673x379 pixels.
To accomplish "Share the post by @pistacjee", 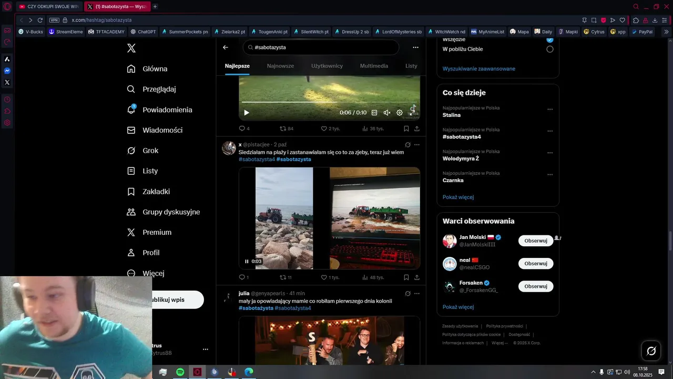I will (x=417, y=277).
